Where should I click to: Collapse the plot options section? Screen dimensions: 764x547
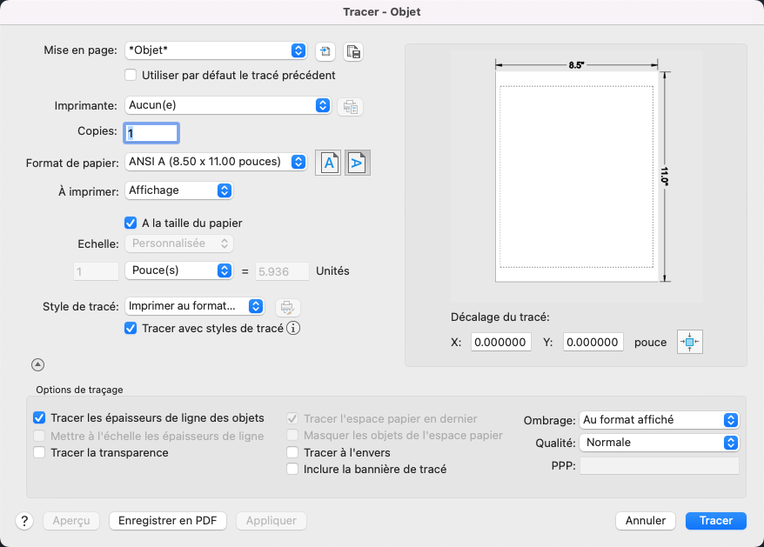[x=38, y=365]
